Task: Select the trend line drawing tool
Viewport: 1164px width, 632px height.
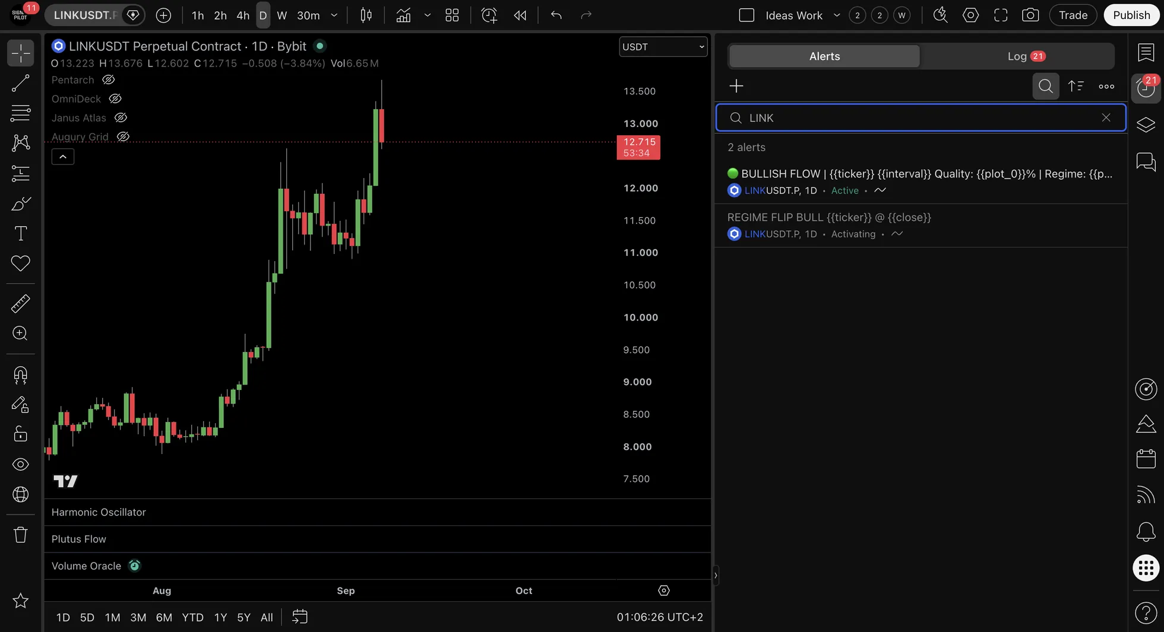Action: click(21, 83)
